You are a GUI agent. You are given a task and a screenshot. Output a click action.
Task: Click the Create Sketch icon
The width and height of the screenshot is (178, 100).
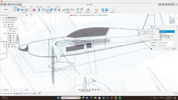pyautogui.click(x=14, y=10)
